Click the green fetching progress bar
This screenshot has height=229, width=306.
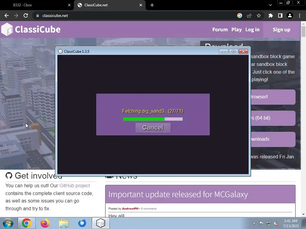(153, 119)
